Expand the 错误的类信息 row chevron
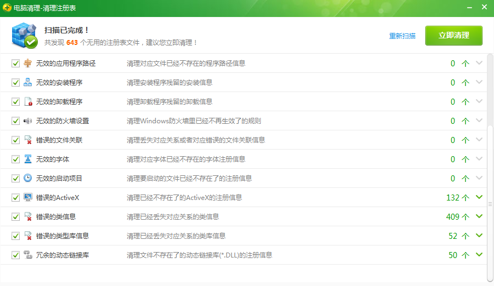This screenshot has height=286, width=494. (479, 216)
